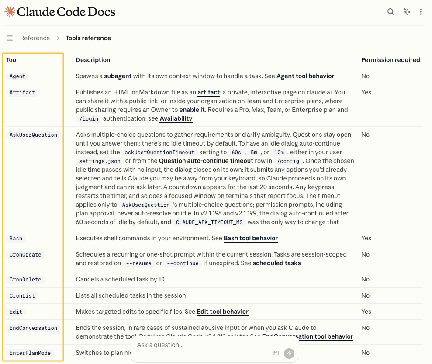Select the CronList tool name cell
The height and width of the screenshot is (364, 432).
coord(22,296)
